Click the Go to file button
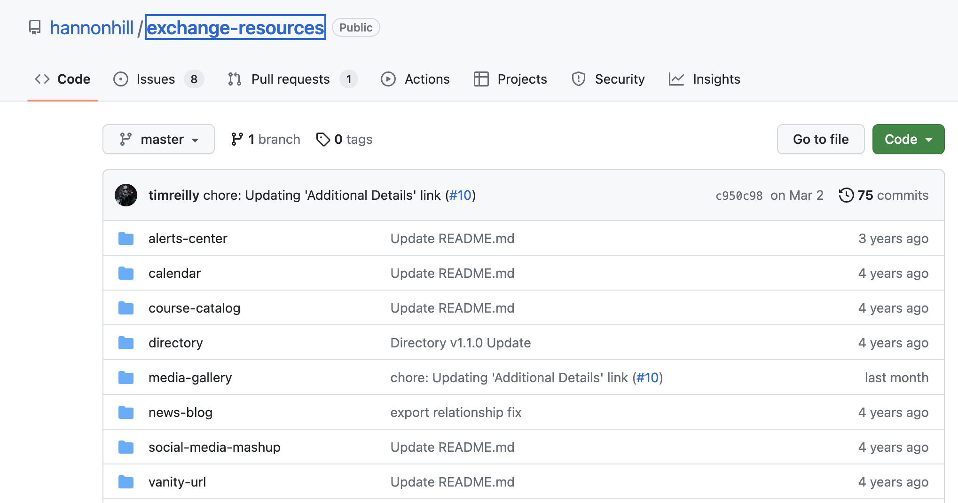958x503 pixels. pos(821,139)
